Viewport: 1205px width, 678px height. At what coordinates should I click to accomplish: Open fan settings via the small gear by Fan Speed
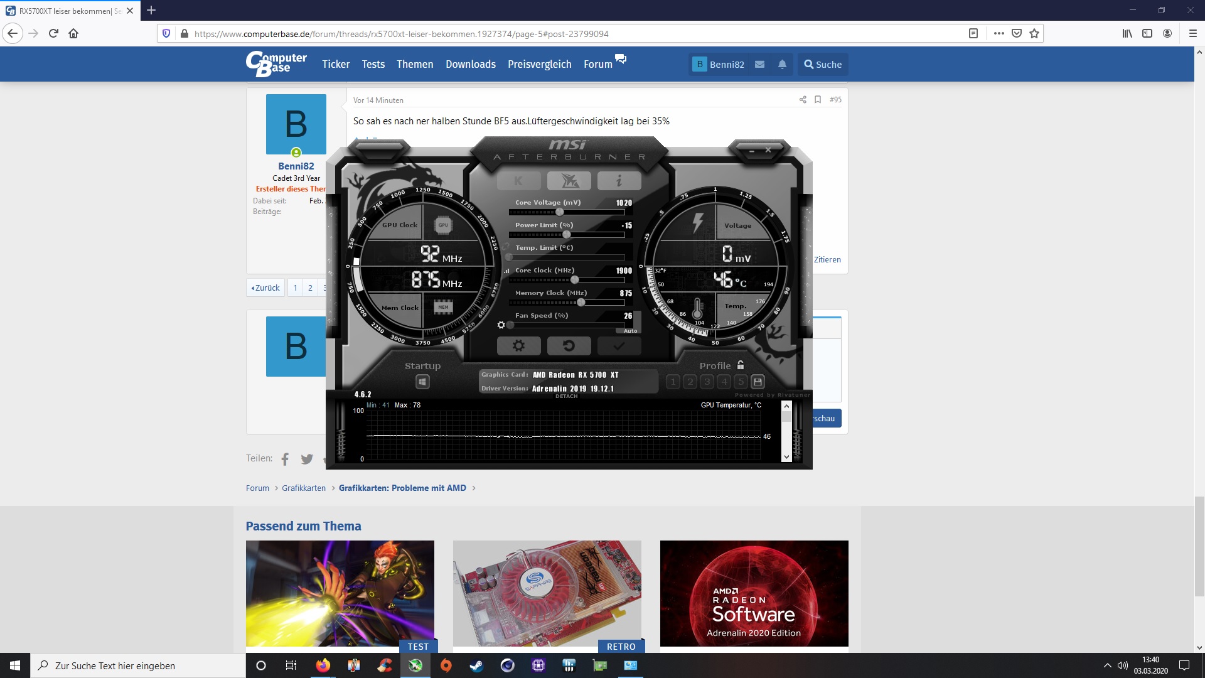click(501, 325)
